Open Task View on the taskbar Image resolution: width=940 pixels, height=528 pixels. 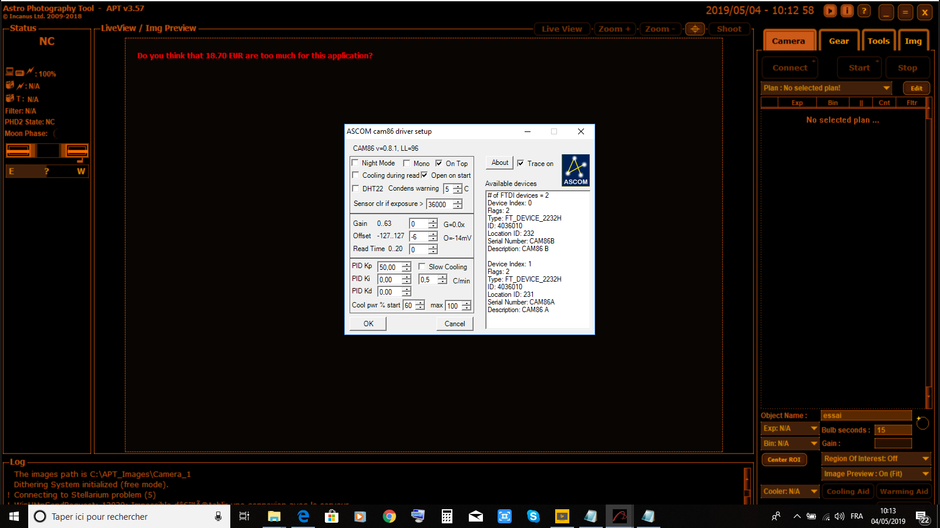pyautogui.click(x=244, y=516)
